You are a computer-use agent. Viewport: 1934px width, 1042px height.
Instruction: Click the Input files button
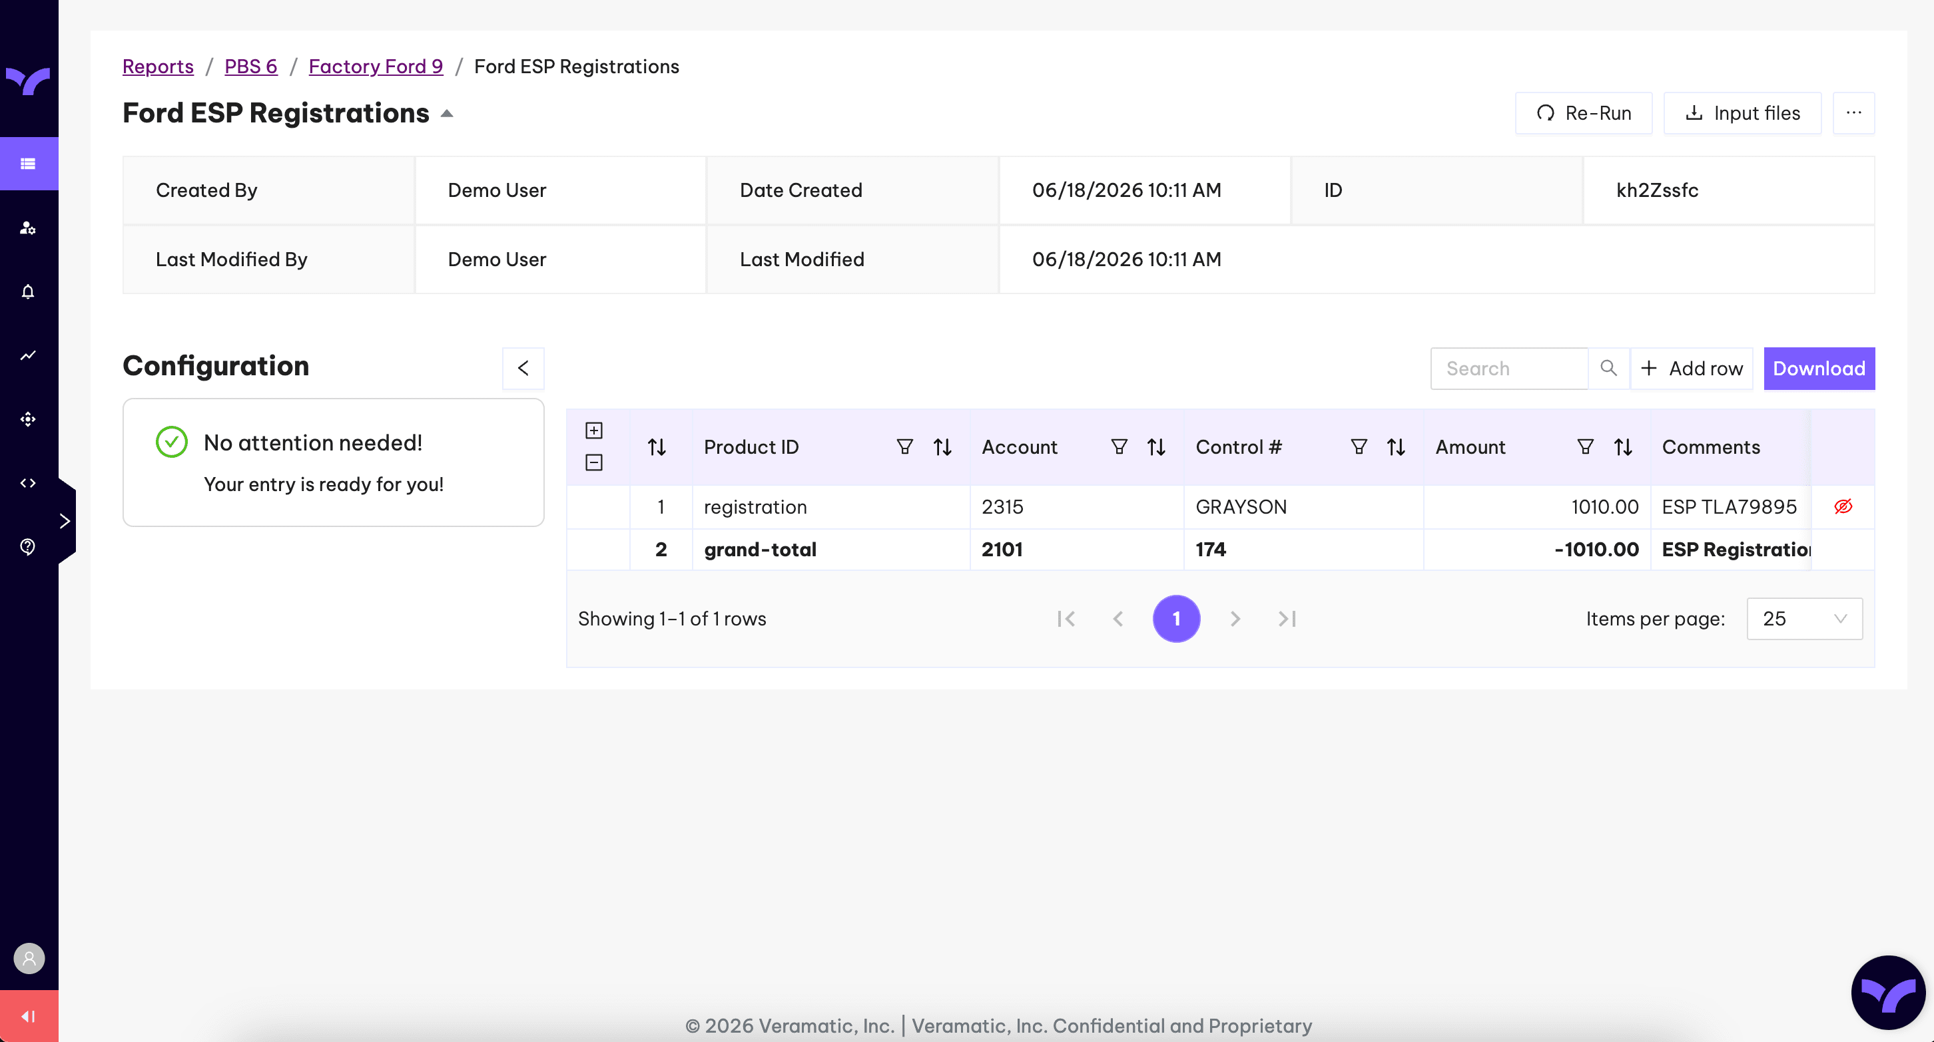(1743, 113)
